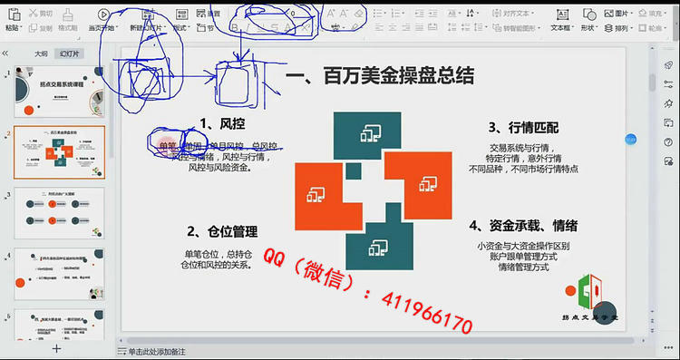
Task: Click the Decrease font size A icon
Action: click(x=344, y=14)
